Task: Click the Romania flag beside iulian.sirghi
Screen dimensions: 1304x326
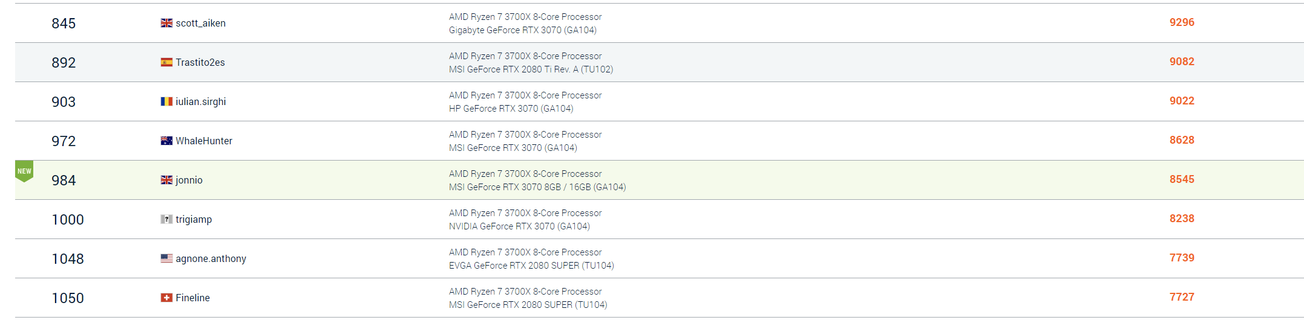Action: (x=166, y=101)
